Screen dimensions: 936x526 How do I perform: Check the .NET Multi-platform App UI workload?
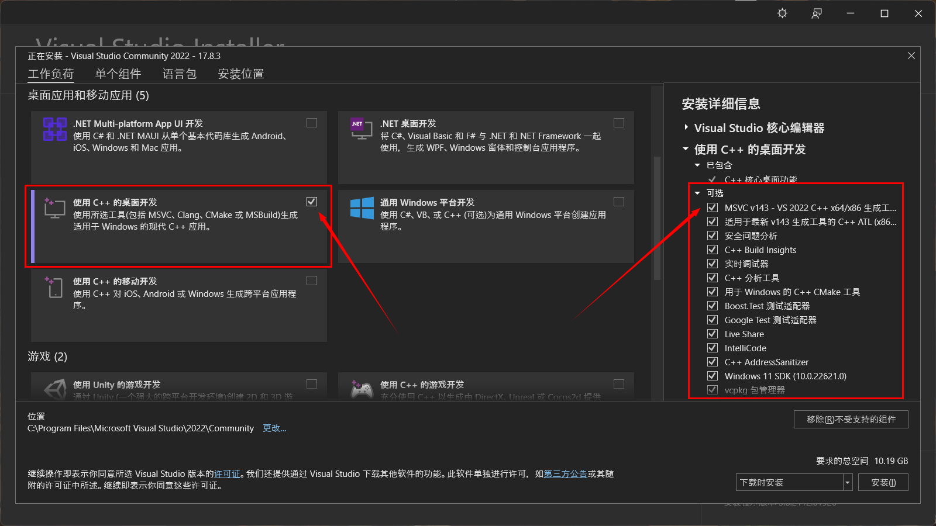click(x=312, y=123)
